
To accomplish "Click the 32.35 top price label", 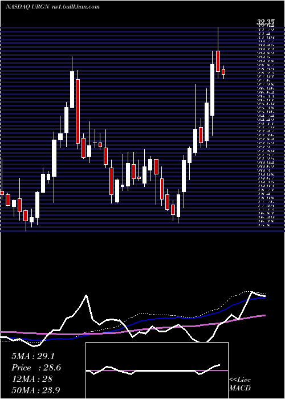I will pos(266,23).
